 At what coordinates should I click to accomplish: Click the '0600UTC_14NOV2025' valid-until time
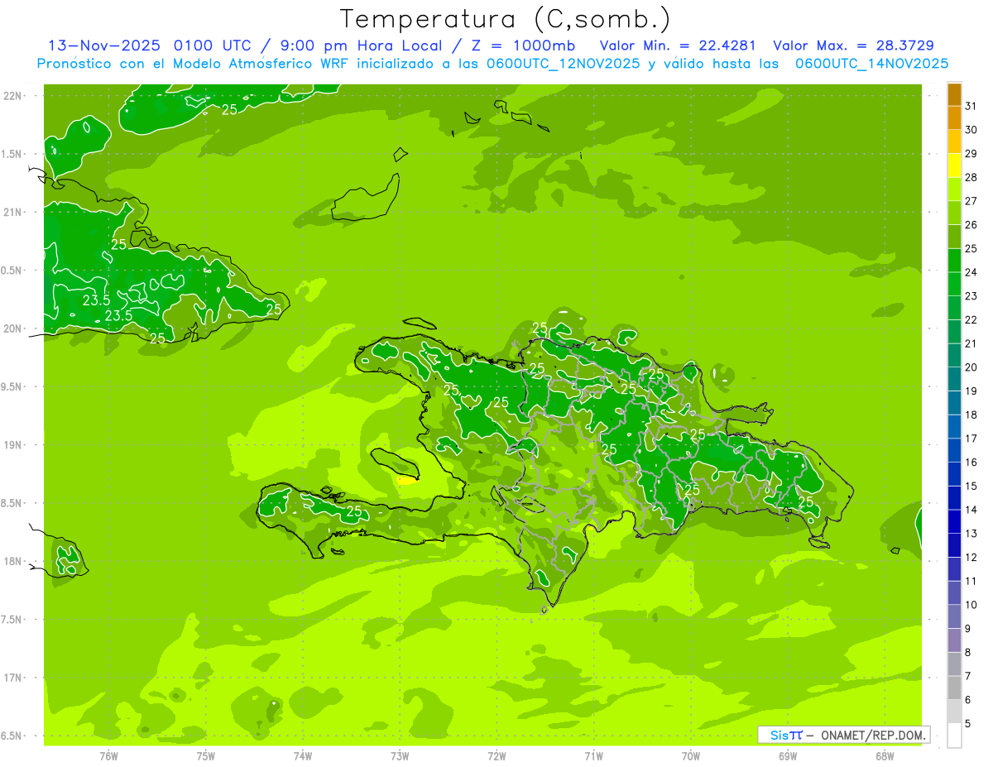[x=871, y=64]
